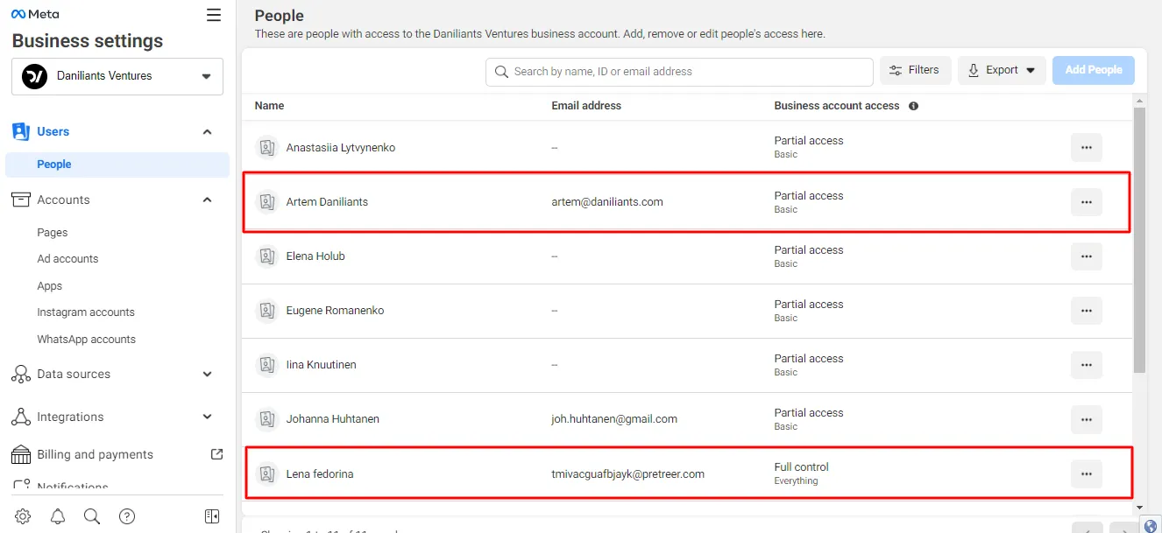Click the avatar icon of Johanna Huhtanen
Image resolution: width=1162 pixels, height=533 pixels.
tap(266, 419)
